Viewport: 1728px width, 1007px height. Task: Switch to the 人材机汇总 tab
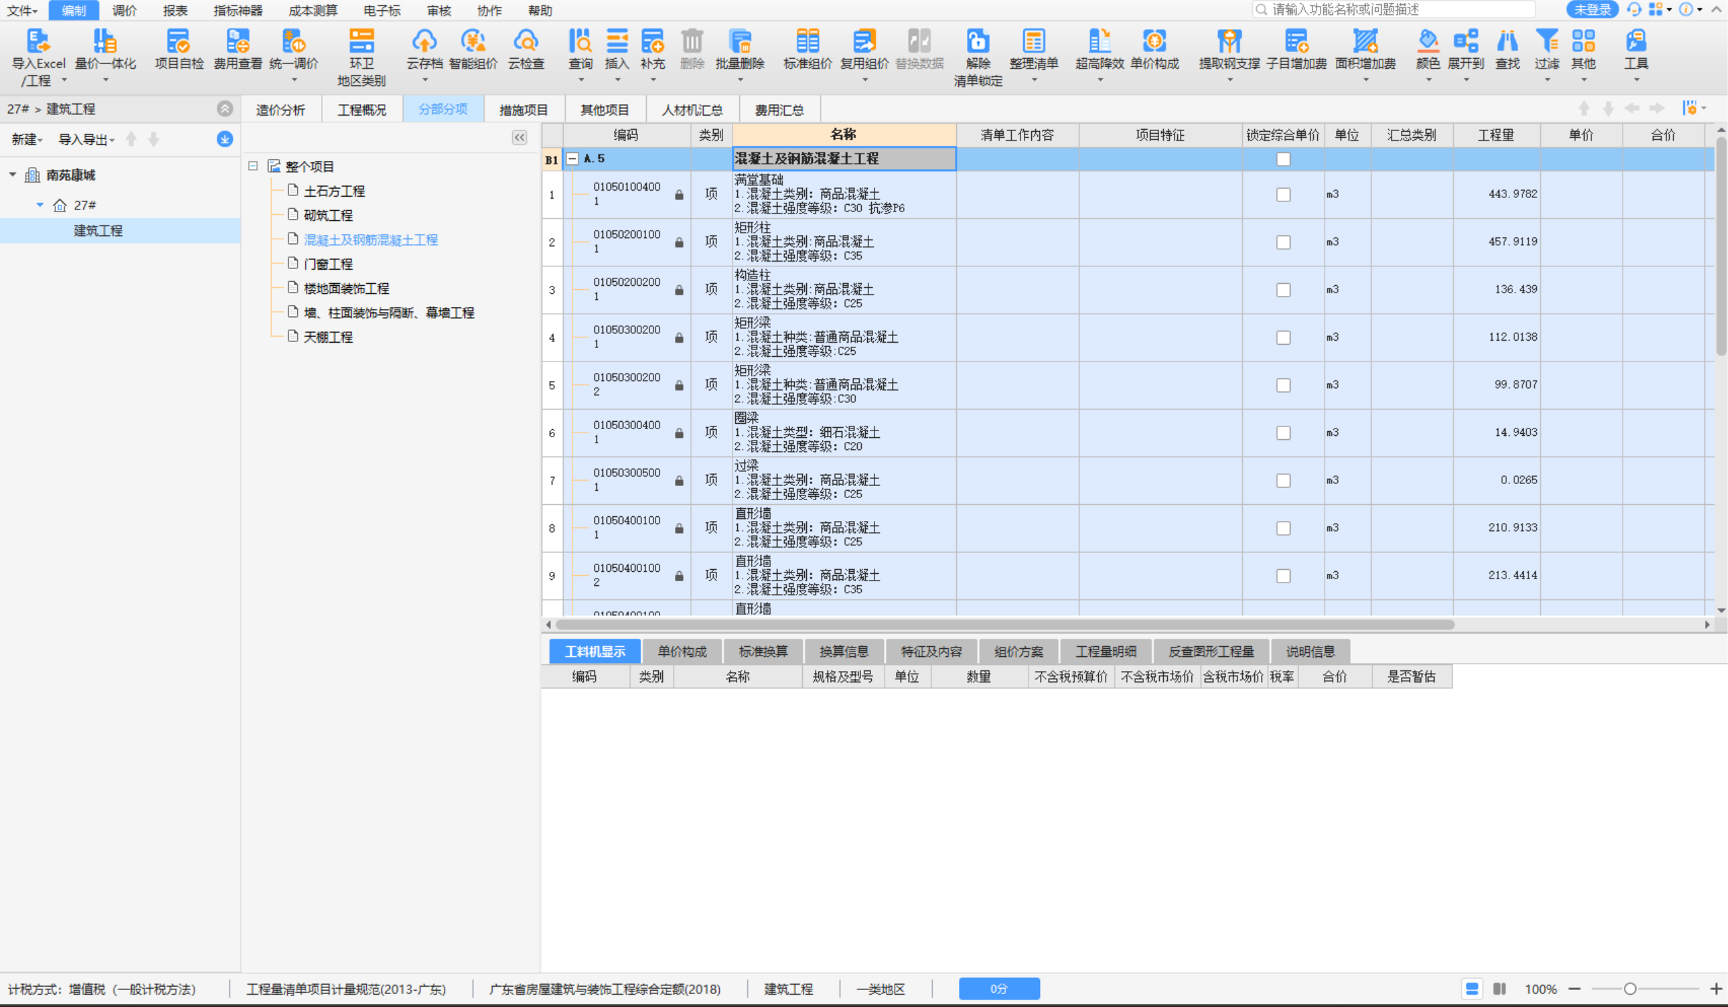tap(691, 109)
